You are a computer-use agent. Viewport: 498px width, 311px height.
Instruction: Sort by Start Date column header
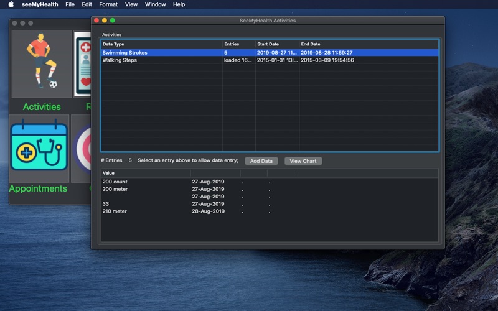[x=277, y=44]
